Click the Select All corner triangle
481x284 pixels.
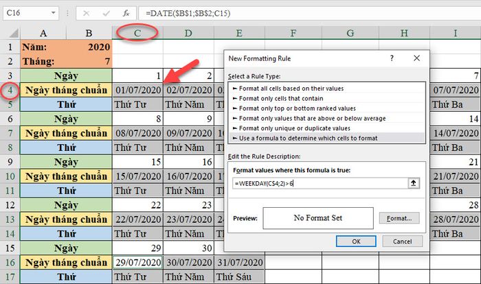[x=14, y=33]
